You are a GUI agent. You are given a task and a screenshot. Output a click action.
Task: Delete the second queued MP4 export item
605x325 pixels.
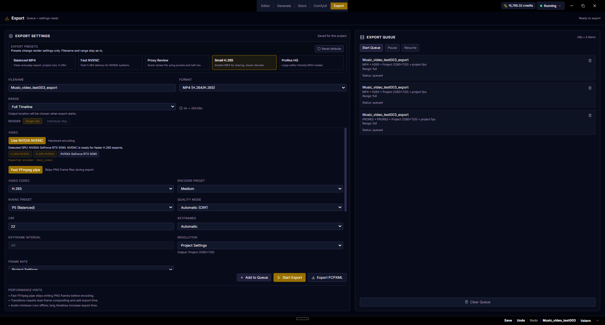pos(590,88)
